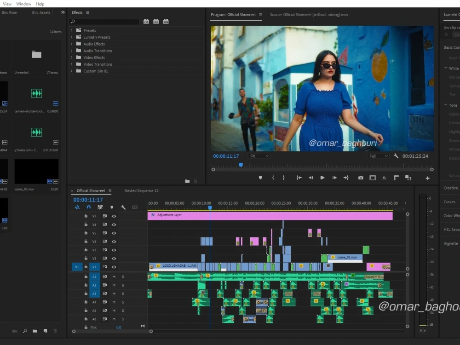Open the Window menu
The width and height of the screenshot is (460, 345).
point(23,4)
